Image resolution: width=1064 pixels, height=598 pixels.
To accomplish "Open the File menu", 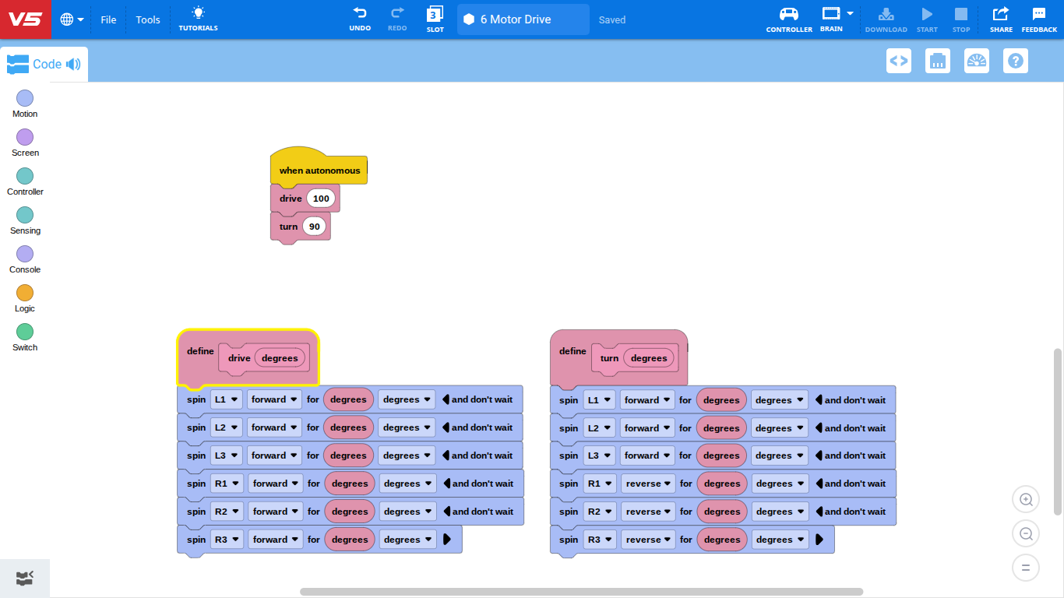I will 108,19.
